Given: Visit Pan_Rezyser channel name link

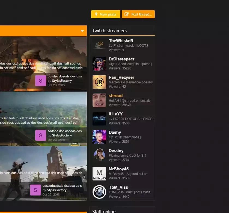Looking at the screenshot, I should (121, 77).
